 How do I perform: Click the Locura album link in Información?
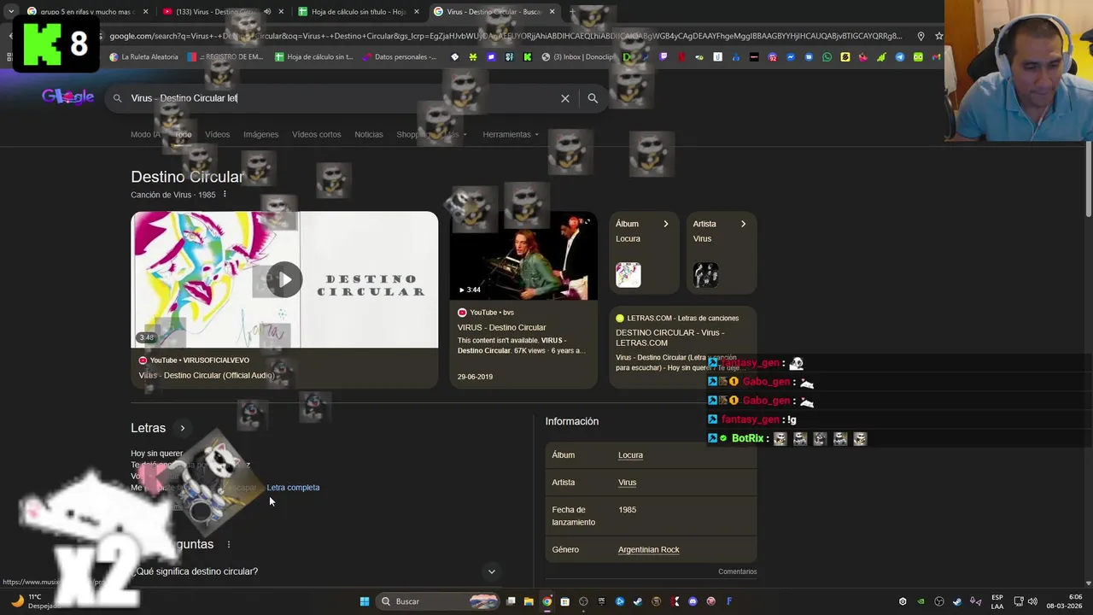pyautogui.click(x=630, y=455)
